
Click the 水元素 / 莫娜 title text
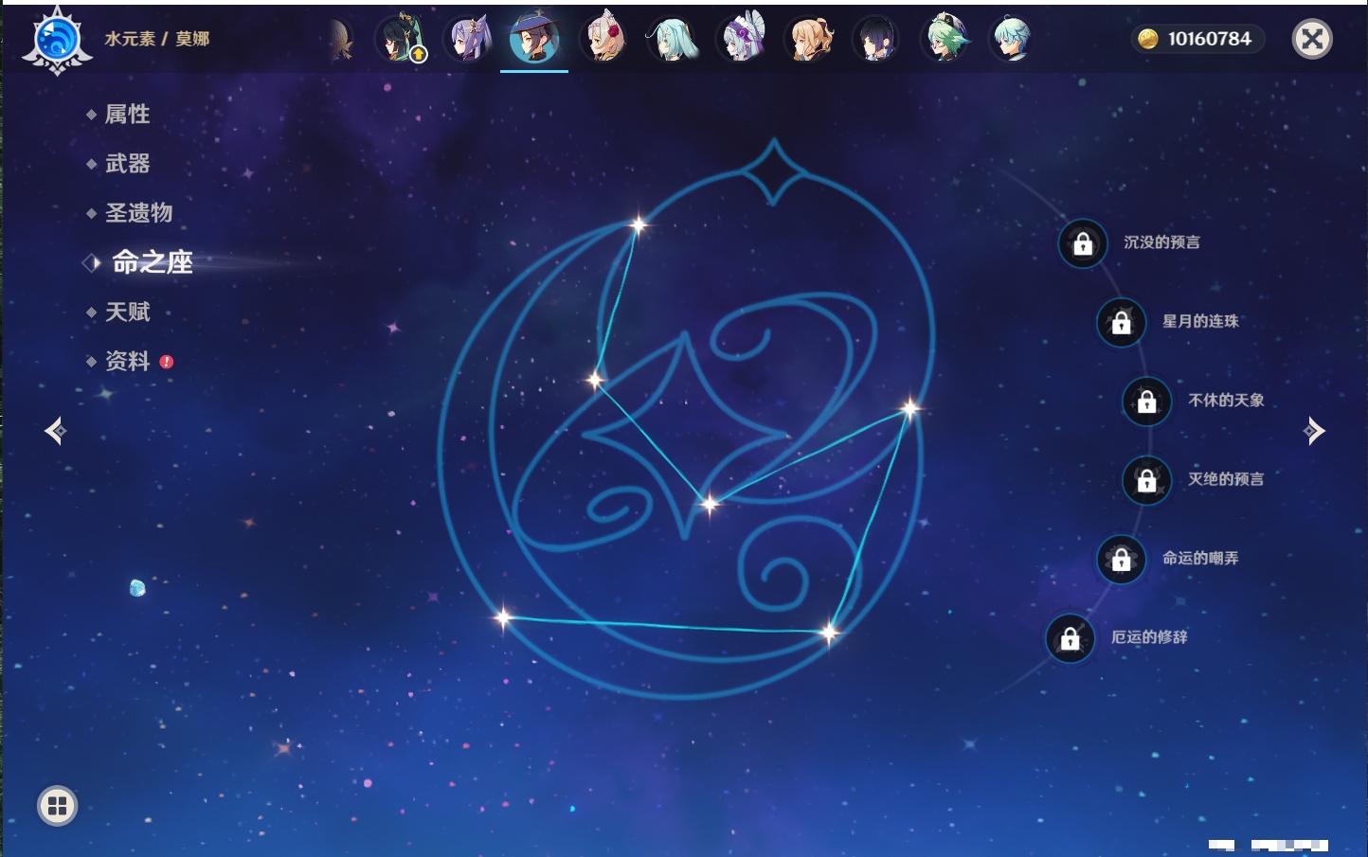[x=157, y=39]
